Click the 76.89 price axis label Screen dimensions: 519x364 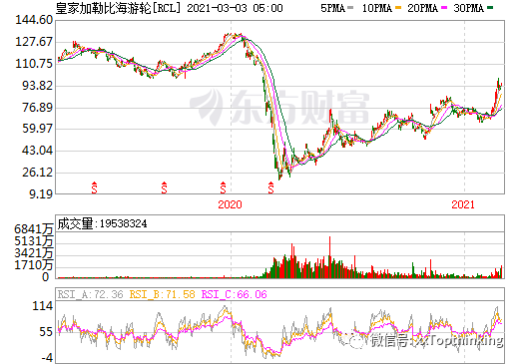tap(37, 108)
